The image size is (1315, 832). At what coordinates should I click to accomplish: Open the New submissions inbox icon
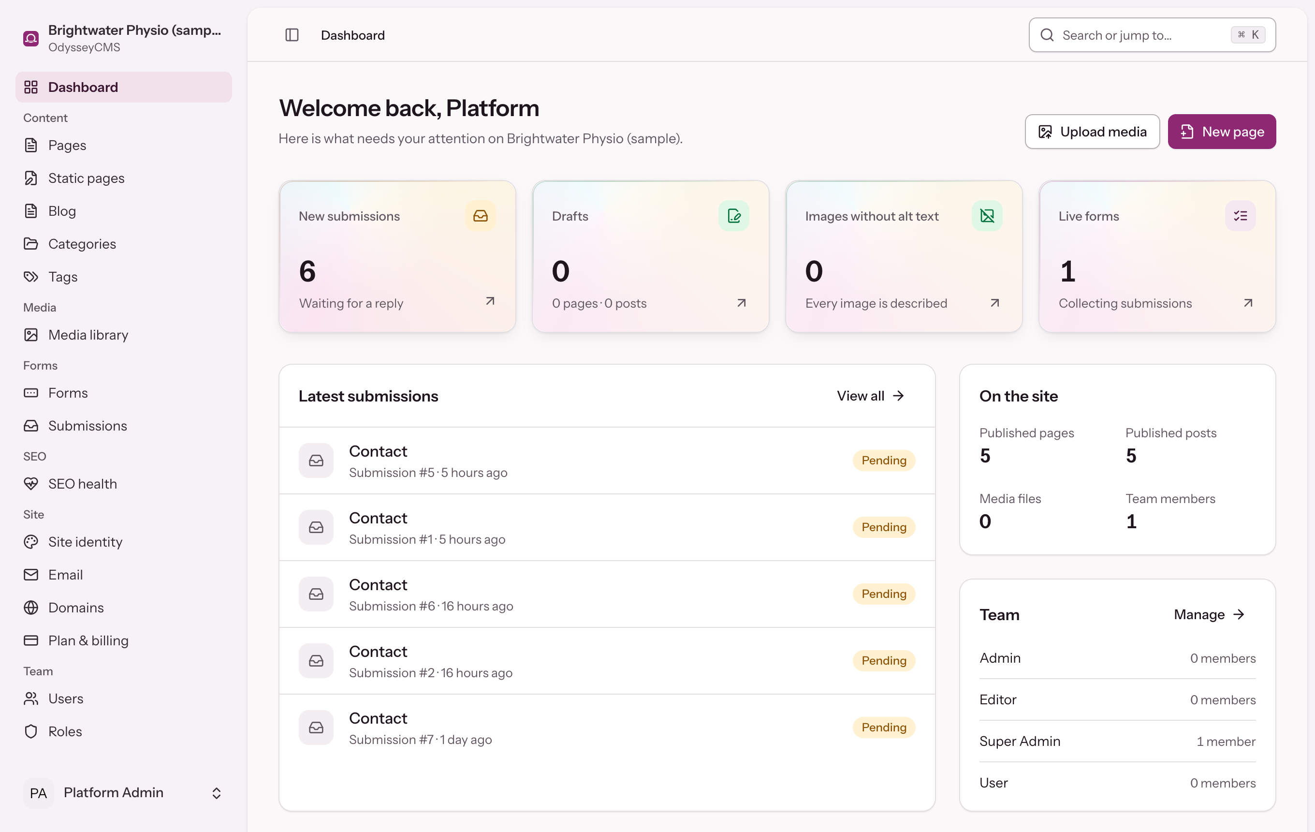[x=481, y=216]
